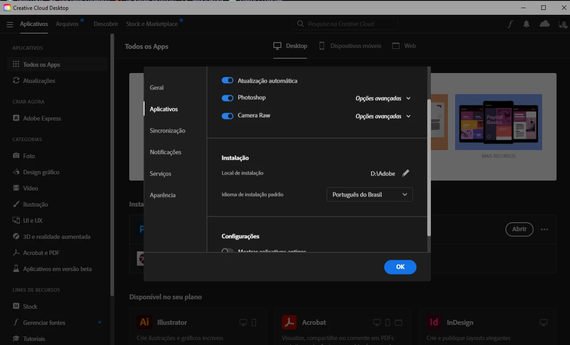Image resolution: width=570 pixels, height=345 pixels.
Task: Switch to the Web view tab
Action: (404, 46)
